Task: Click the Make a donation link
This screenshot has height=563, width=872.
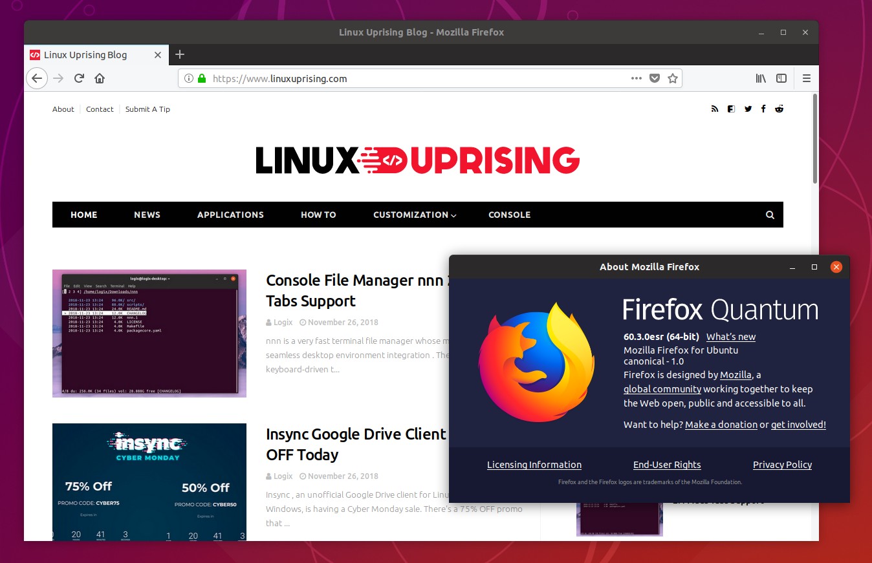Action: click(x=721, y=424)
